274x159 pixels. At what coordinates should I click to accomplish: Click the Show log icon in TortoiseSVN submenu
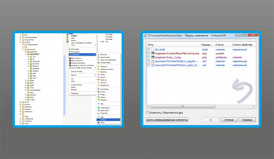pyautogui.click(x=98, y=55)
